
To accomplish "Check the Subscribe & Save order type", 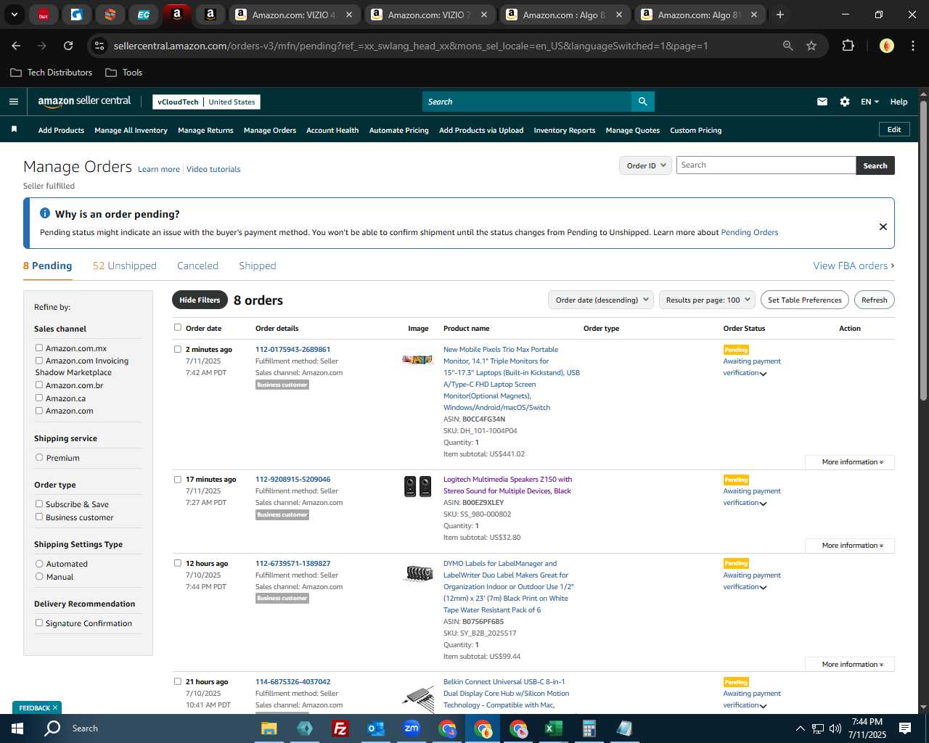I will pyautogui.click(x=39, y=504).
